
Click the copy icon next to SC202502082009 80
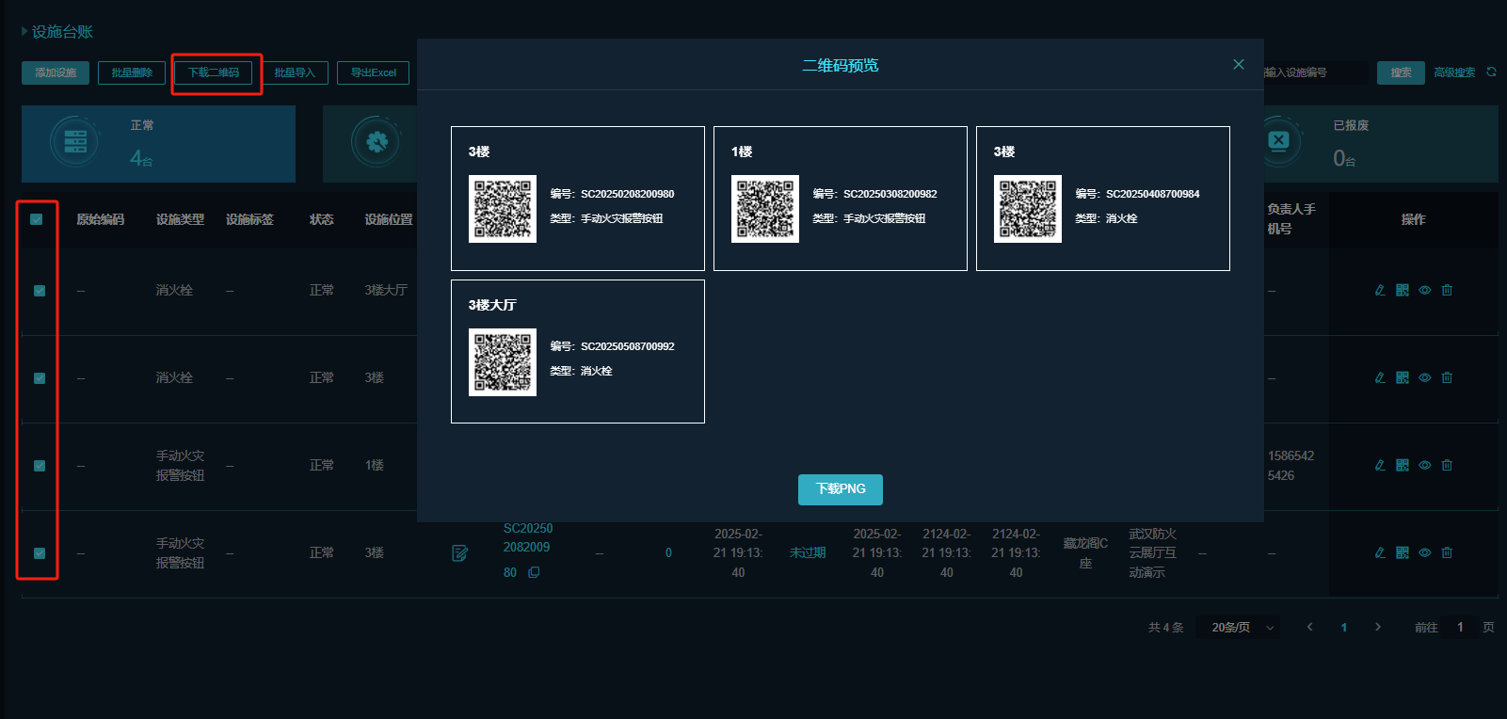tap(534, 572)
